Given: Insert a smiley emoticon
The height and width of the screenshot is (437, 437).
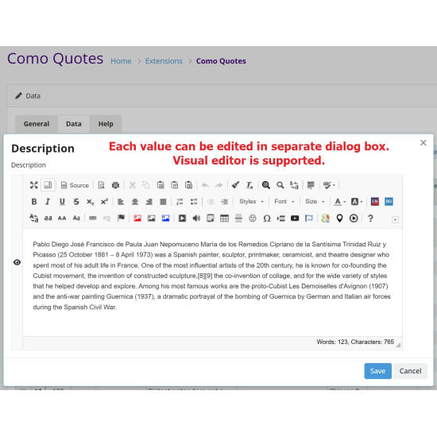Looking at the screenshot, I should pyautogui.click(x=253, y=218).
